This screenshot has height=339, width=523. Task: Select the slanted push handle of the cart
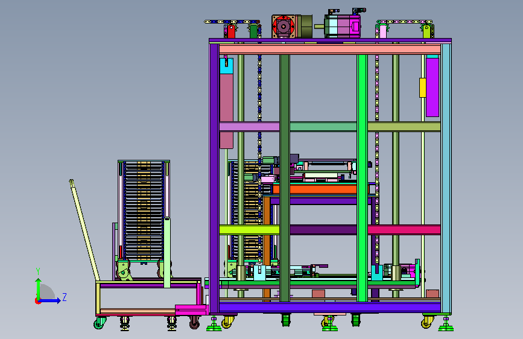pyautogui.click(x=84, y=230)
